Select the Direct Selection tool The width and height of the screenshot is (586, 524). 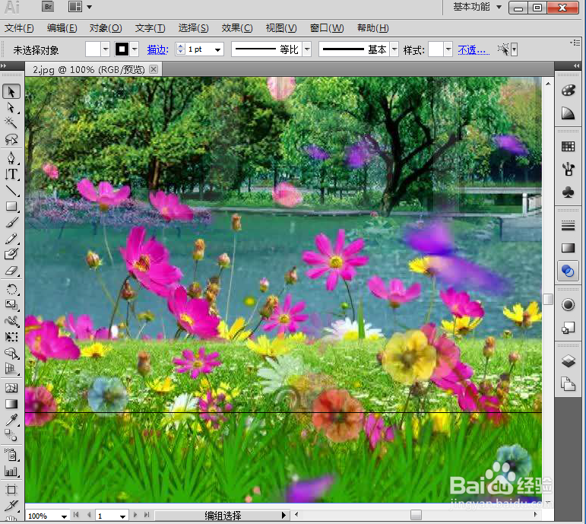(x=11, y=108)
